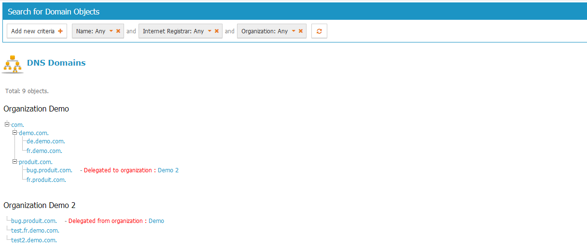The width and height of the screenshot is (587, 250).
Task: Collapse the com. tree node
Action: pos(7,124)
